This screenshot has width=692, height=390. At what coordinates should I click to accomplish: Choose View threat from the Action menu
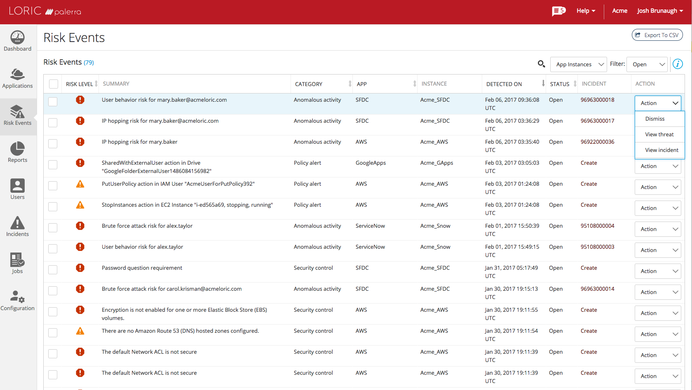[659, 134]
